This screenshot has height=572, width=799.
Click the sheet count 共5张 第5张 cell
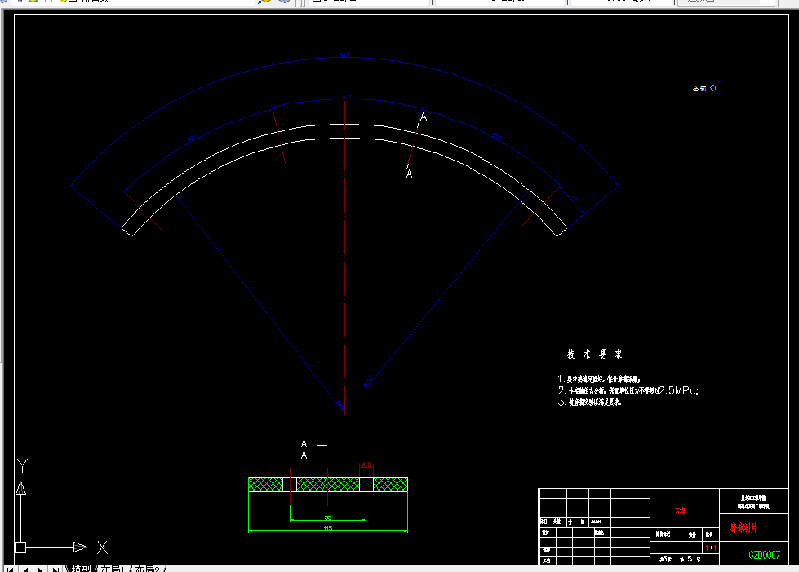[x=681, y=559]
